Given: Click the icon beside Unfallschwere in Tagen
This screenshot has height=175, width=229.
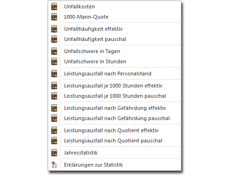Looking at the screenshot, I should tap(54, 51).
